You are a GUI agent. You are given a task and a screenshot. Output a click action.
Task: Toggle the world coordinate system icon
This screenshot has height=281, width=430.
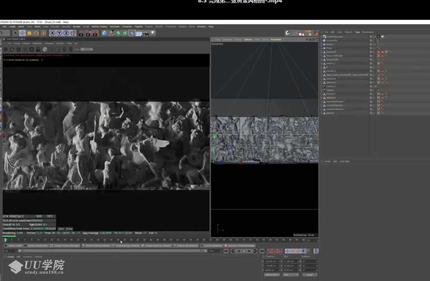[x=73, y=33]
